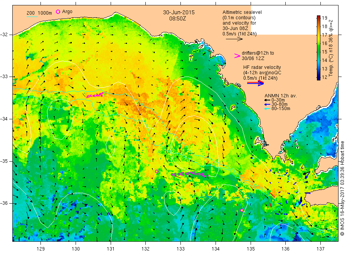Viewport: 347px width, 254px height.
Task: Click the 'drifters@12h to' legend text
Action: [258, 53]
